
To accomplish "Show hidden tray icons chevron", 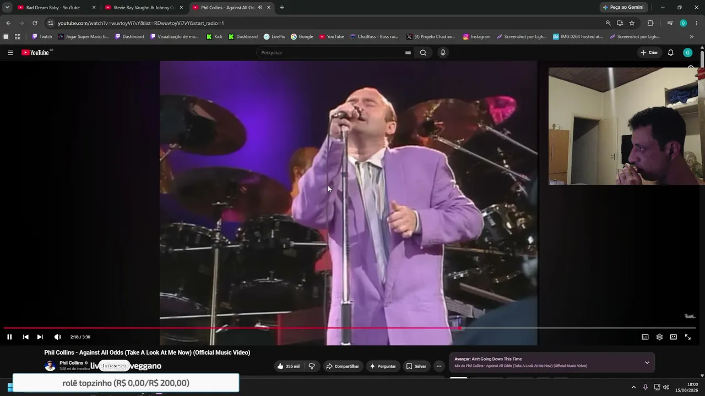I will (x=633, y=387).
